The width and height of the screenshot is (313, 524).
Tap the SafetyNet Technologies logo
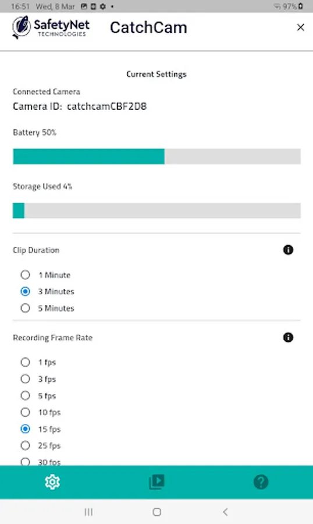coord(51,27)
